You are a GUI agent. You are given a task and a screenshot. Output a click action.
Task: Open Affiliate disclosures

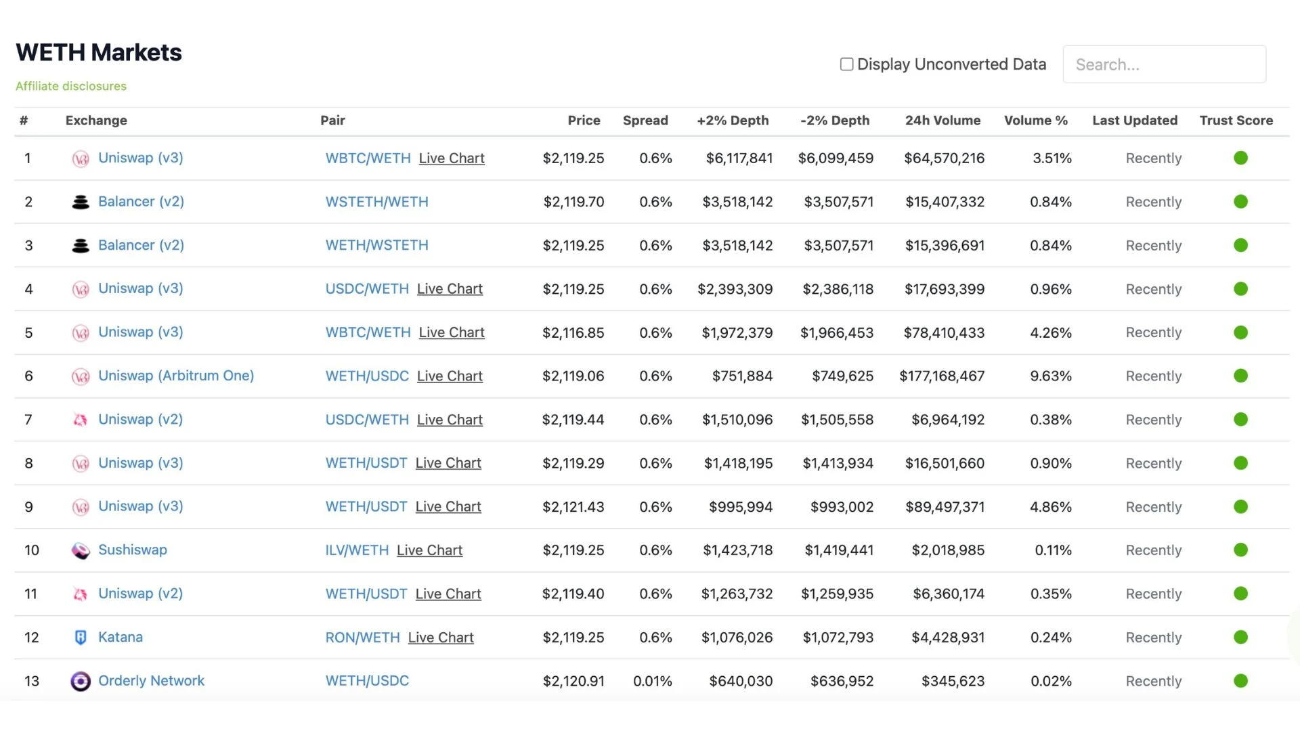pos(70,86)
